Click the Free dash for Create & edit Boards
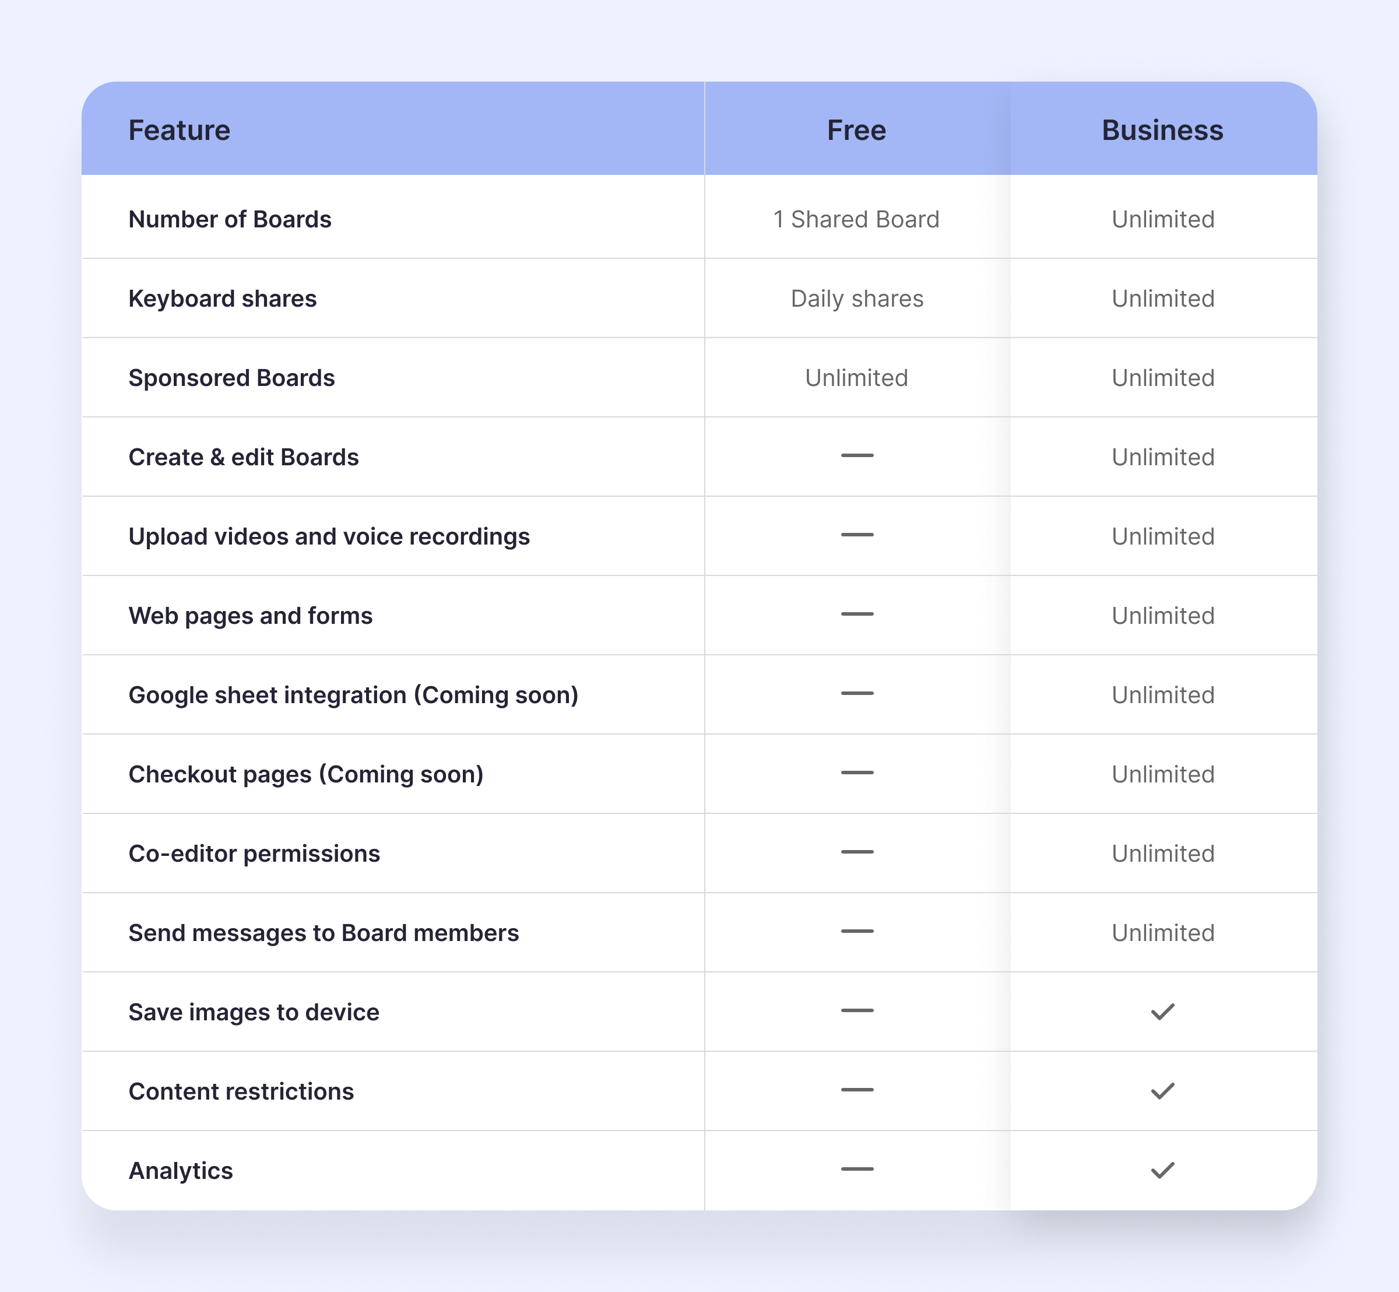1399x1292 pixels. tap(857, 456)
